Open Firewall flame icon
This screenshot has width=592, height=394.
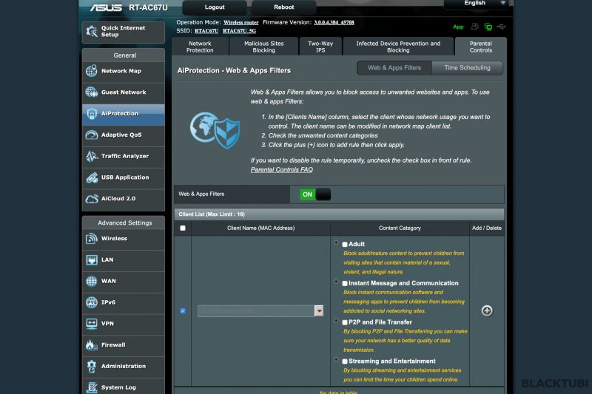tap(91, 344)
